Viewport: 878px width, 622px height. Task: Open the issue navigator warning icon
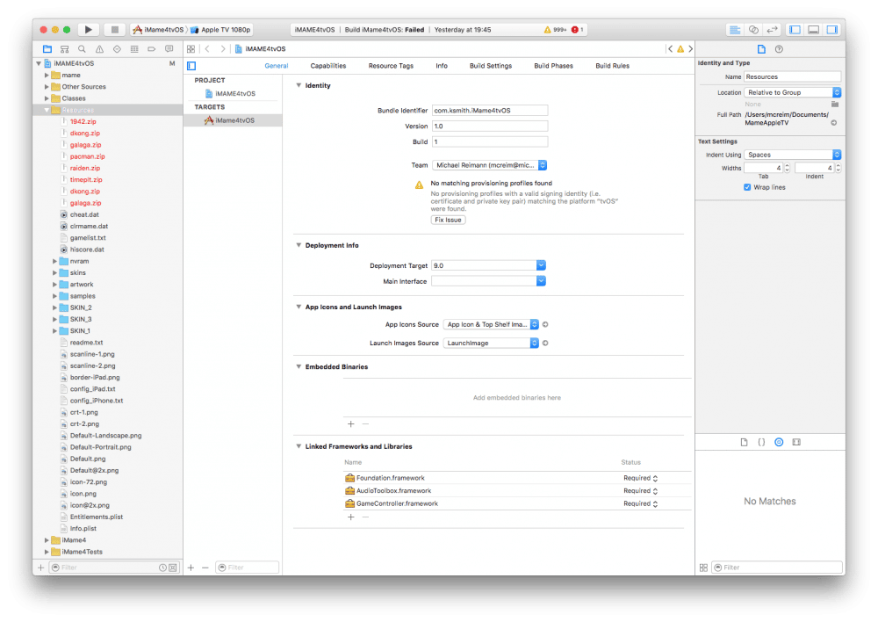[100, 49]
